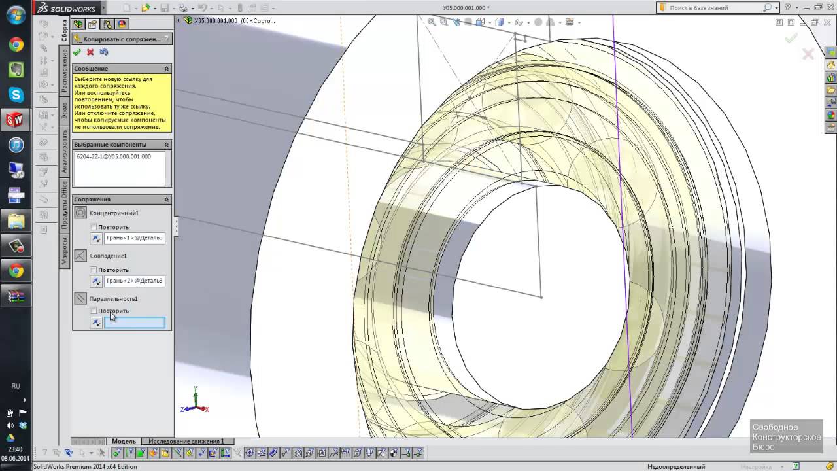Open iTunes from the taskbar

click(16, 145)
